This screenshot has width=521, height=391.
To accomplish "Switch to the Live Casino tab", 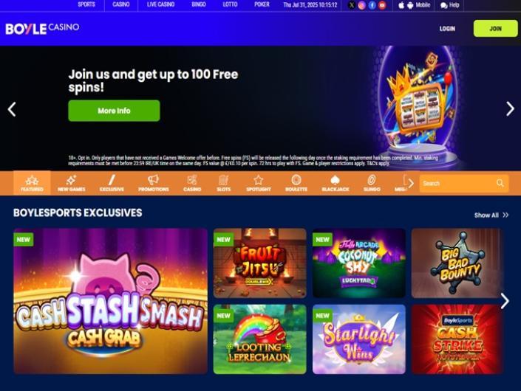I will [161, 4].
